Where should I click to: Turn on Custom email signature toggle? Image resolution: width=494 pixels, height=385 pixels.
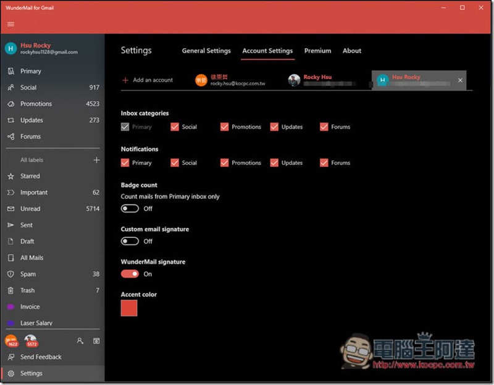(130, 241)
